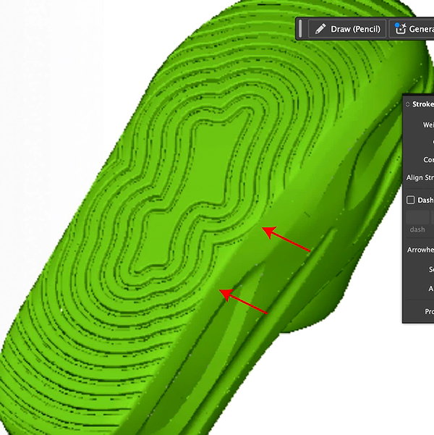Grab the floating toolbar grip handle
Screen dimensions: 434x435
pyautogui.click(x=301, y=29)
